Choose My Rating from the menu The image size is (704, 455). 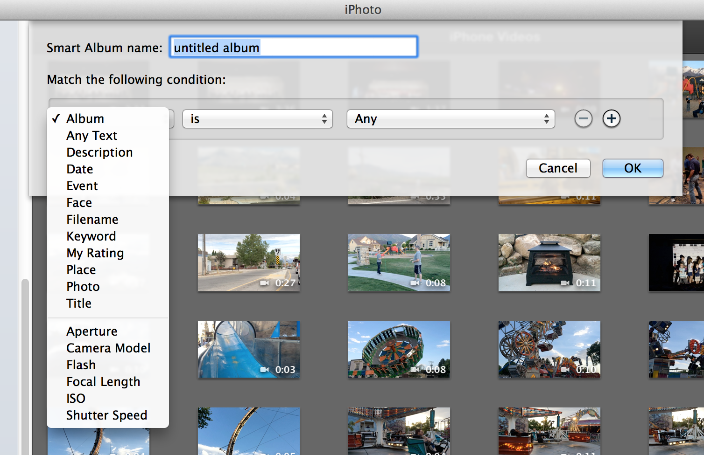point(108,253)
